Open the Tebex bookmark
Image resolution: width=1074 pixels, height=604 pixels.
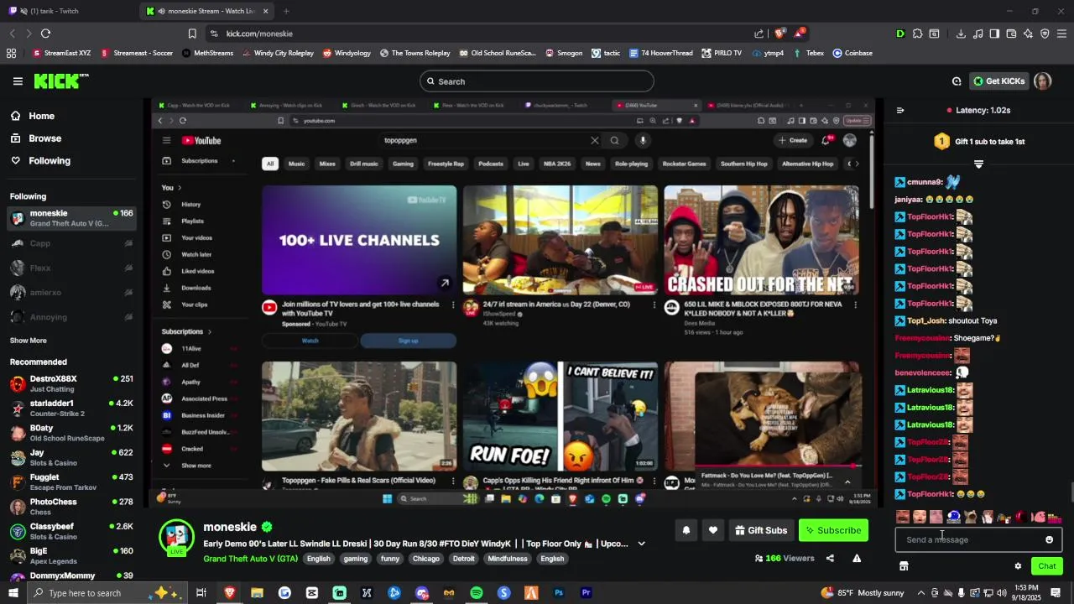[x=808, y=53]
